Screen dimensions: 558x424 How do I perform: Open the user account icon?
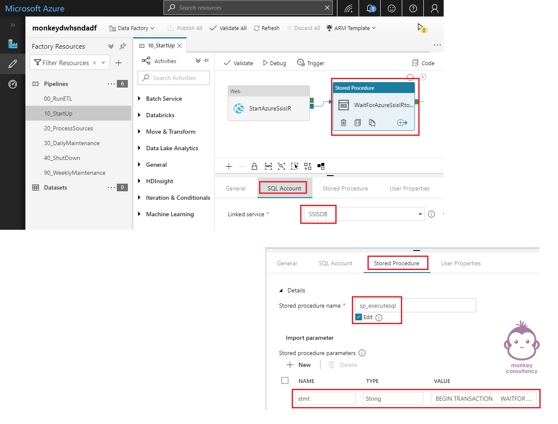pyautogui.click(x=434, y=8)
